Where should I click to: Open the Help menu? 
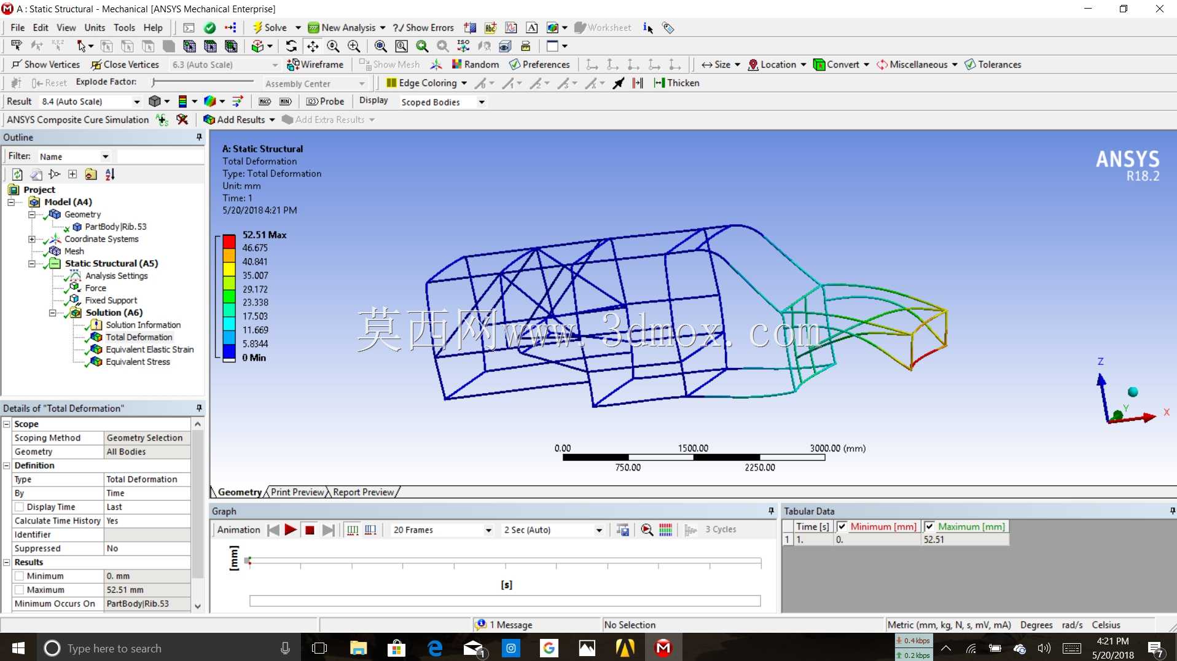click(x=153, y=28)
